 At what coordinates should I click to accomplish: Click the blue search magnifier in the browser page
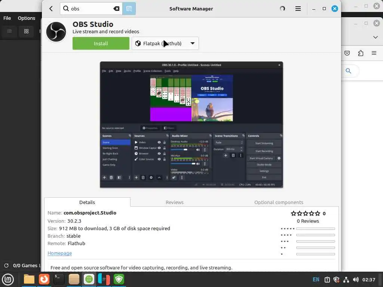pyautogui.click(x=349, y=71)
